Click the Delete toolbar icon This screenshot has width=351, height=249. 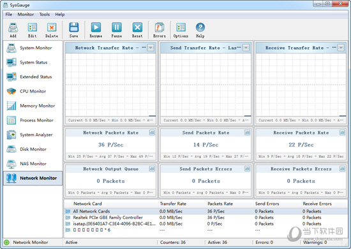[x=52, y=30]
